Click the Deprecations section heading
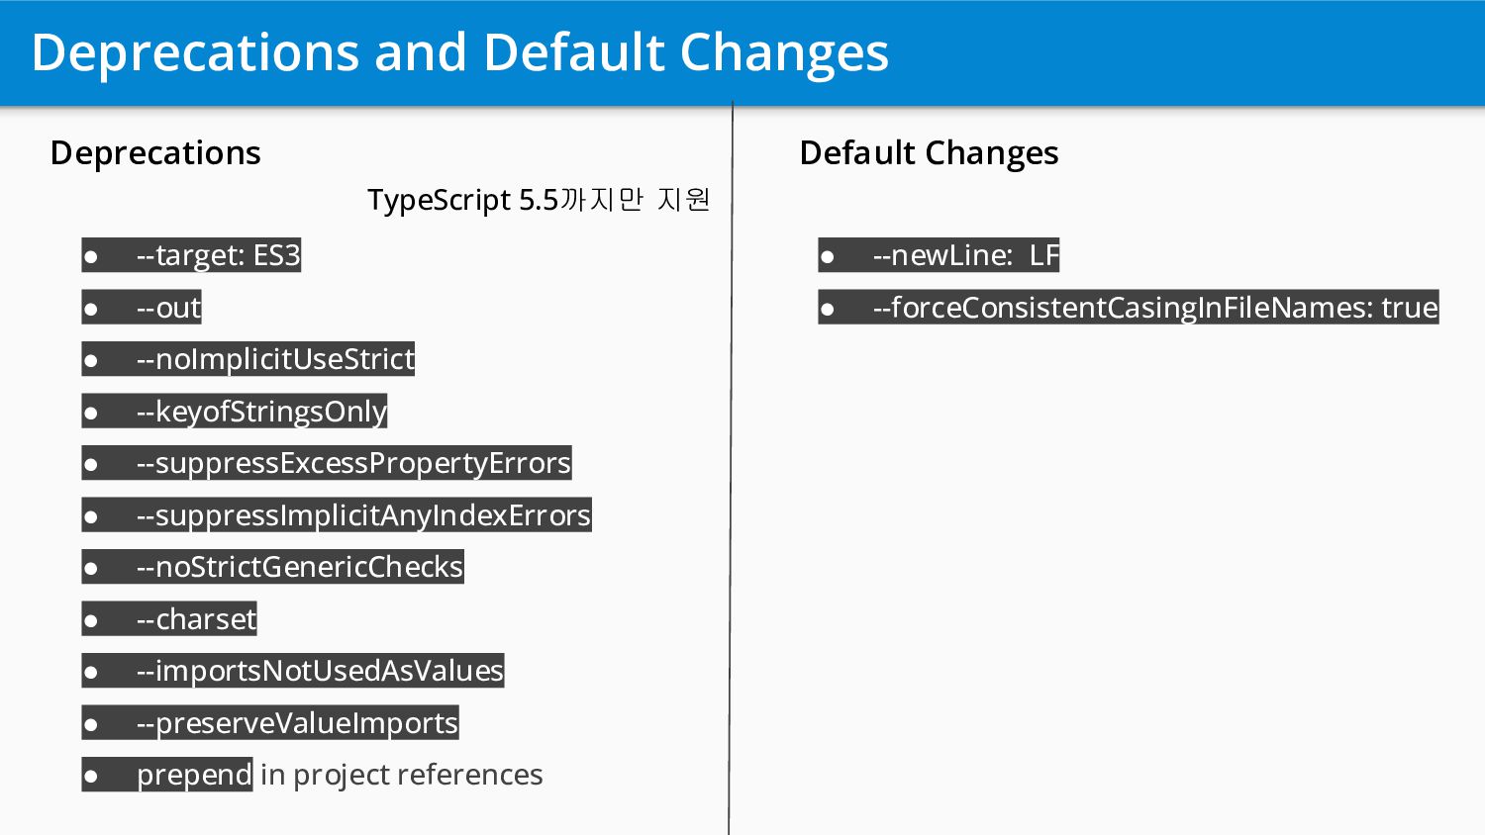1485x835 pixels. point(155,153)
